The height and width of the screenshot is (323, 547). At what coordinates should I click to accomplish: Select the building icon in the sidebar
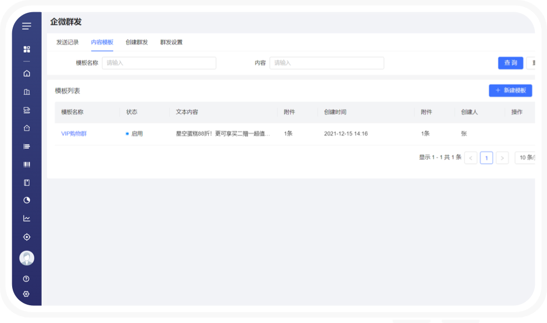click(27, 92)
